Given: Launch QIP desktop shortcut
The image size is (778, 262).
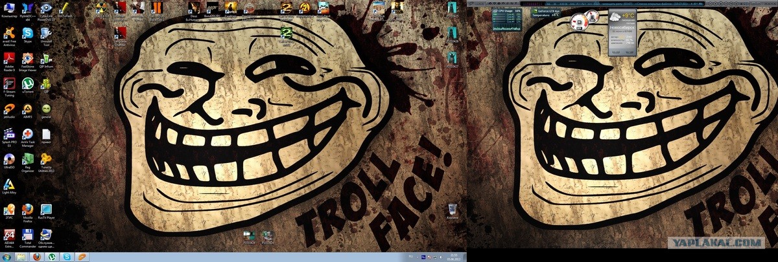Looking at the screenshot, I should tap(46, 86).
